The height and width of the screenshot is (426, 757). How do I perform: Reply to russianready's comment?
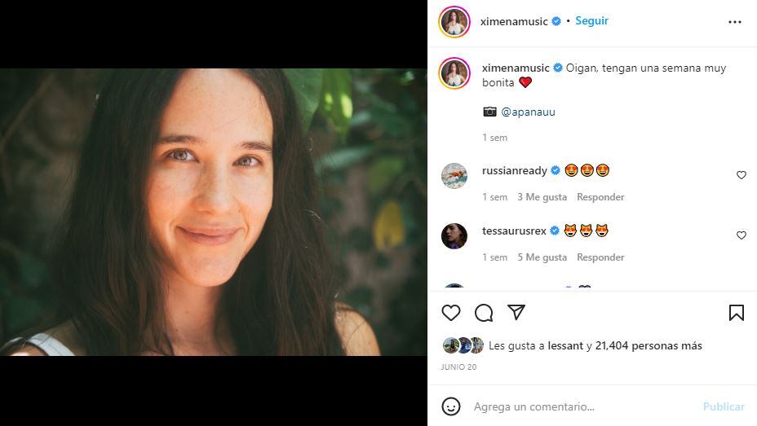click(600, 197)
